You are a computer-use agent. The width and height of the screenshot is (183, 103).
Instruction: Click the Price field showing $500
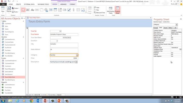[x=64, y=58]
